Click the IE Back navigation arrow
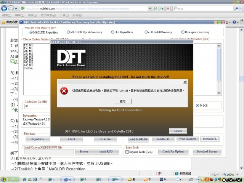Image resolution: width=244 pixels, height=183 pixels. point(4,8)
